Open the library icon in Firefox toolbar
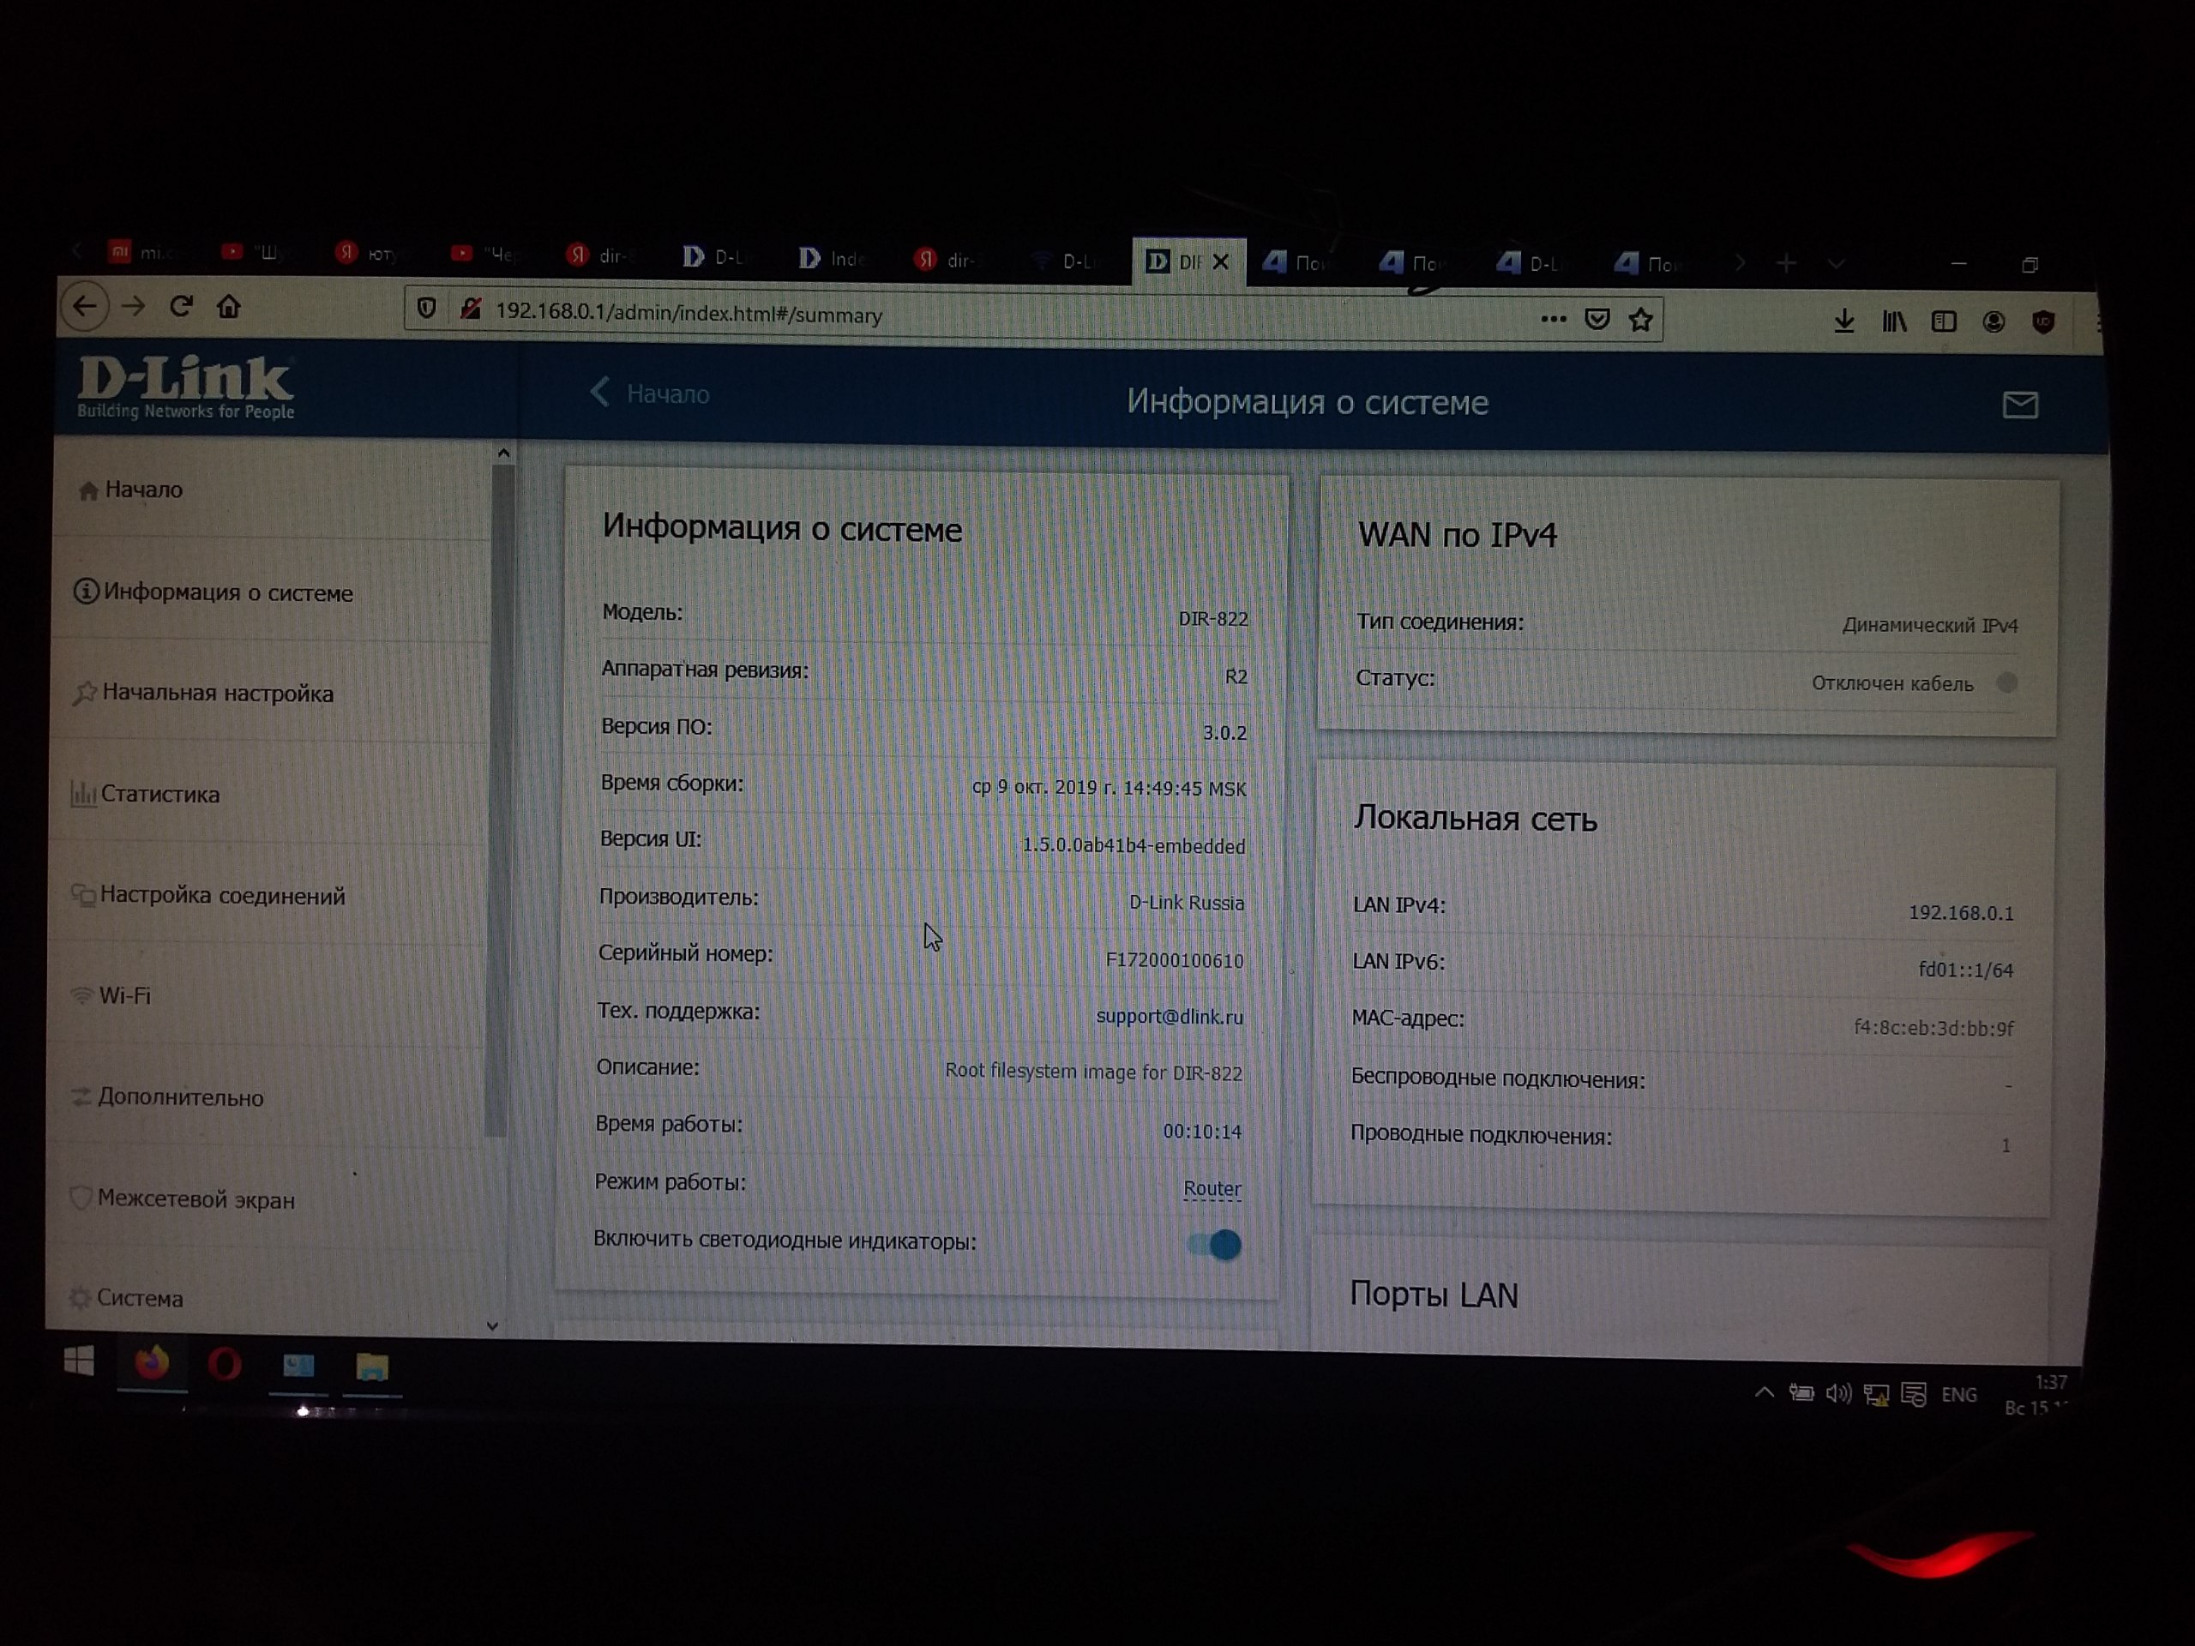2195x1646 pixels. pyautogui.click(x=1894, y=321)
